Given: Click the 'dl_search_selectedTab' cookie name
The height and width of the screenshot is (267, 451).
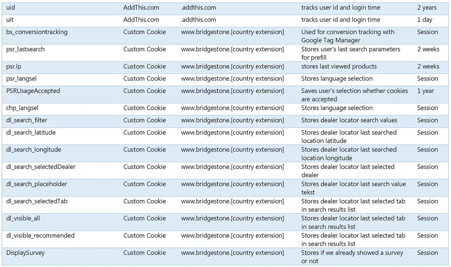Looking at the screenshot, I should [37, 202].
